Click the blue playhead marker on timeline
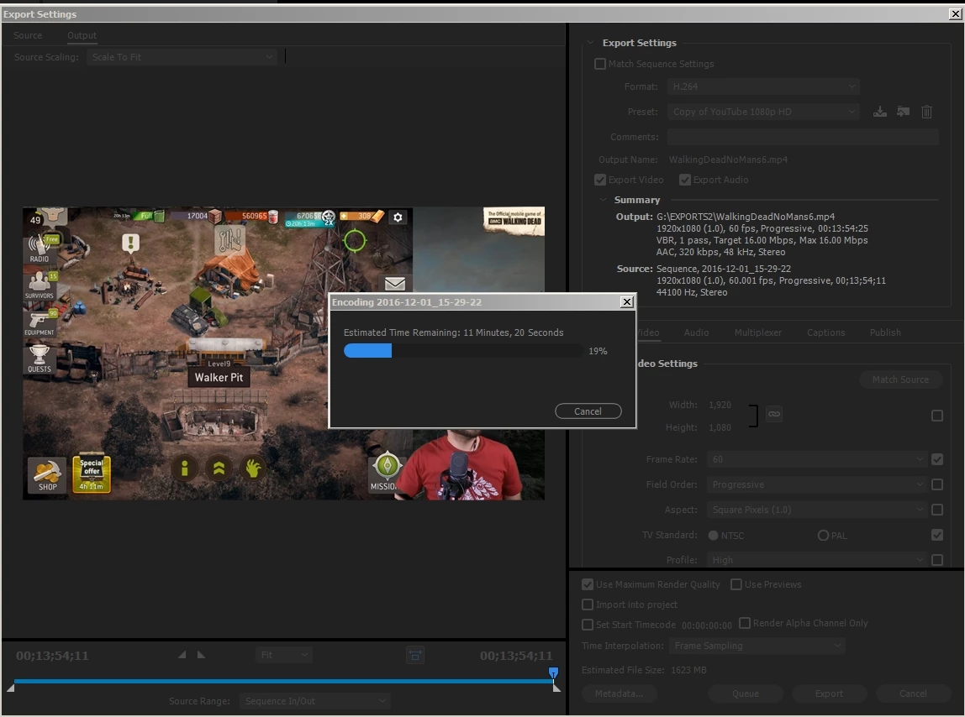This screenshot has width=965, height=717. pyautogui.click(x=553, y=673)
